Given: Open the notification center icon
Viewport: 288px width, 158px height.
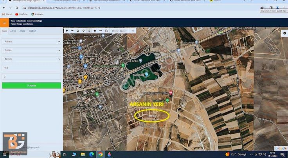Looking at the screenshot, I should (282, 154).
